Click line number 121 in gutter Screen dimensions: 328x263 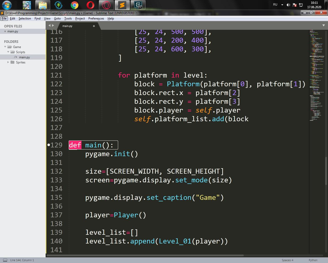(56, 75)
